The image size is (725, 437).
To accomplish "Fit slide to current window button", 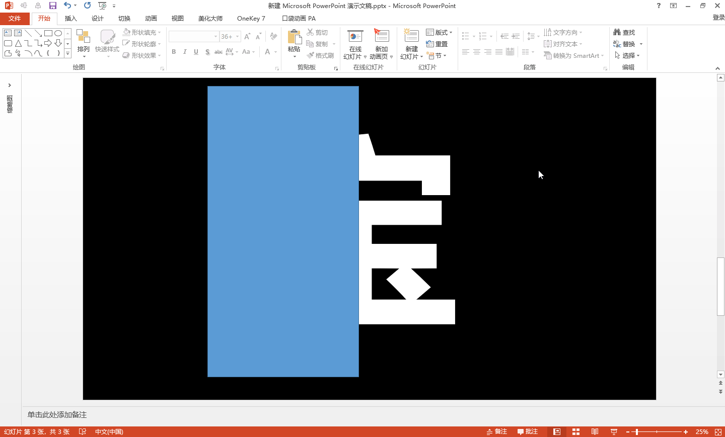I will (x=718, y=431).
